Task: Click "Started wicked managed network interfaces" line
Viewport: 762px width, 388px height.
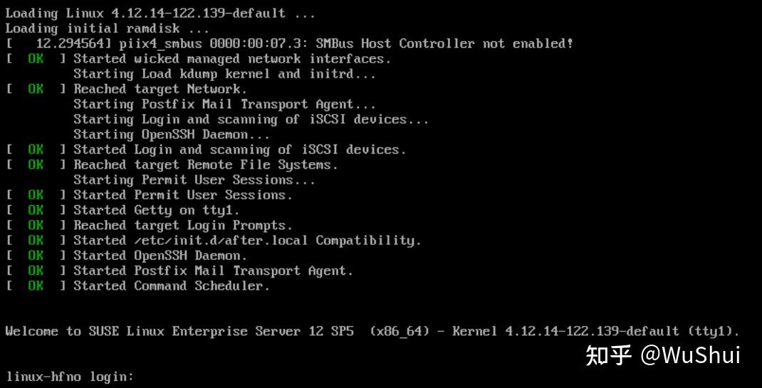Action: click(232, 59)
